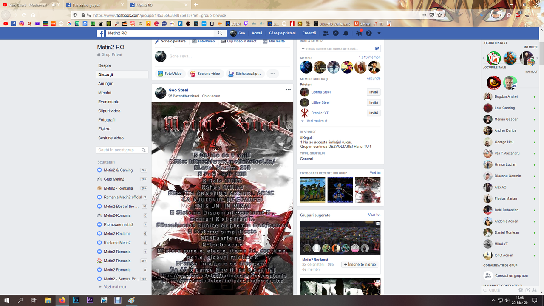Open the Promovare metin2 shortcut
Screen dimensions: 544x306
coord(119,224)
